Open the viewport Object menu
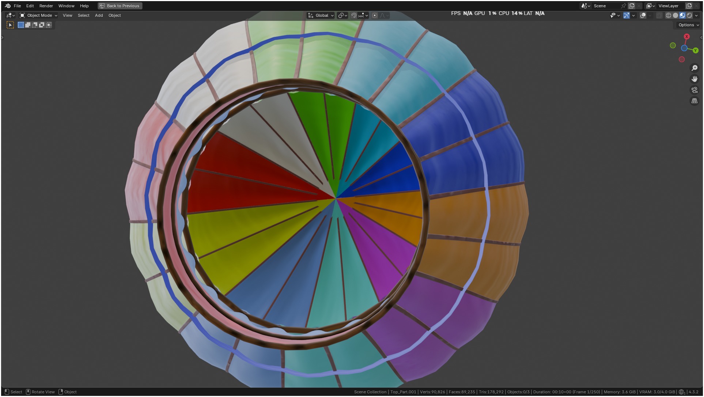Screen dimensions: 704x397 (x=114, y=15)
